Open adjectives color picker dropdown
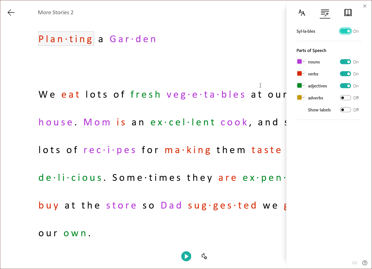372x269 pixels. coord(301,86)
